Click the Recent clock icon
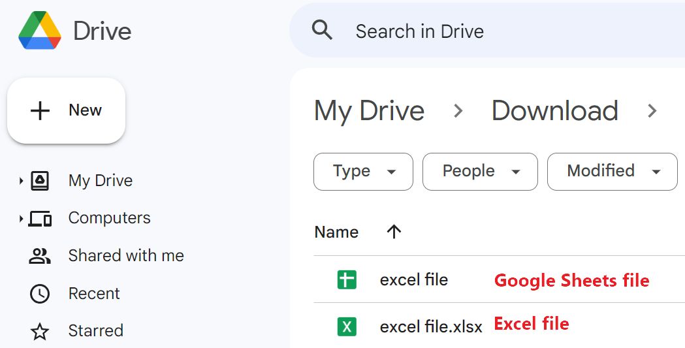The image size is (685, 348). pos(40,294)
